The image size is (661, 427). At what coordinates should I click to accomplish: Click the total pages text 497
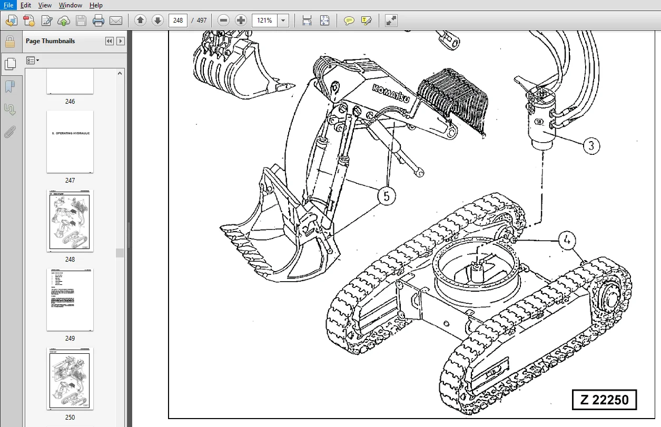coord(202,21)
